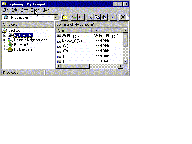Viewport: 192px width, 144px height.
Task: Click the Map Network Drive toolbar icon
Action: click(x=74, y=17)
